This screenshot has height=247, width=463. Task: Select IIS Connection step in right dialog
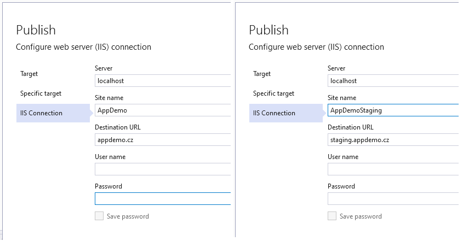[286, 113]
